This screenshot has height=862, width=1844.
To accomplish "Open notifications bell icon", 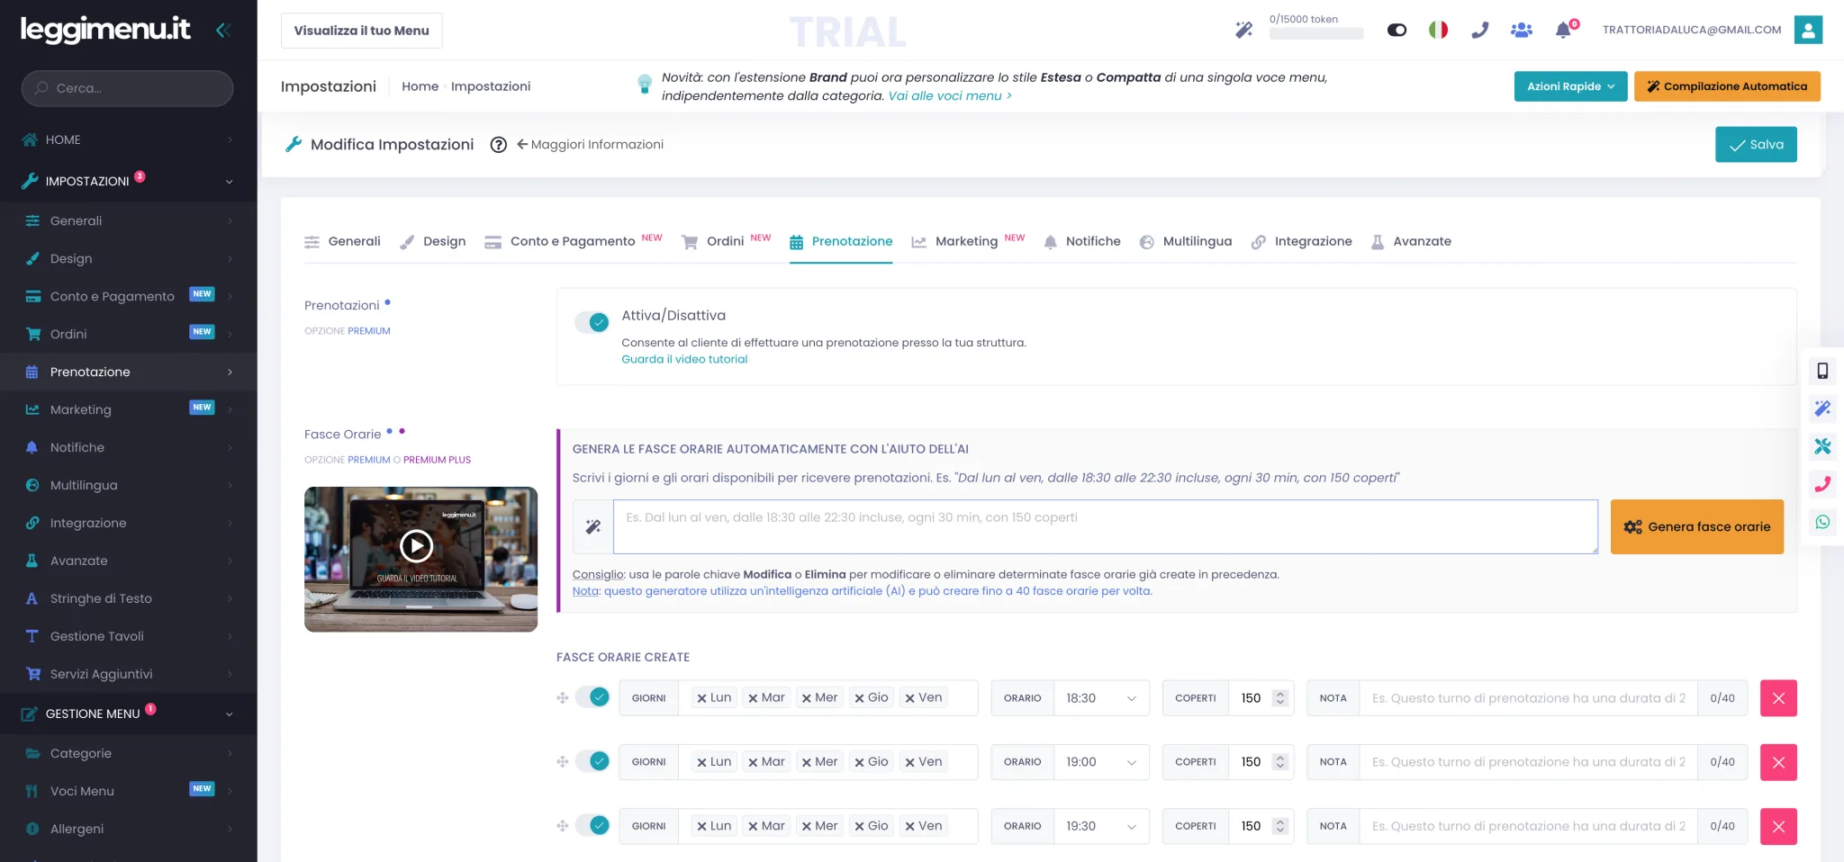I will point(1563,30).
